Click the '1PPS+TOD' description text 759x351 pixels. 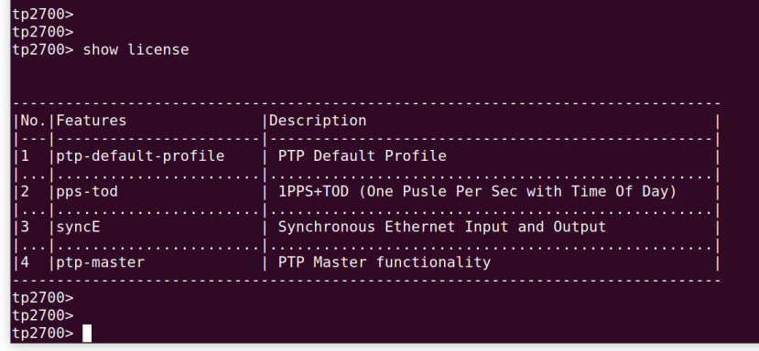(313, 191)
